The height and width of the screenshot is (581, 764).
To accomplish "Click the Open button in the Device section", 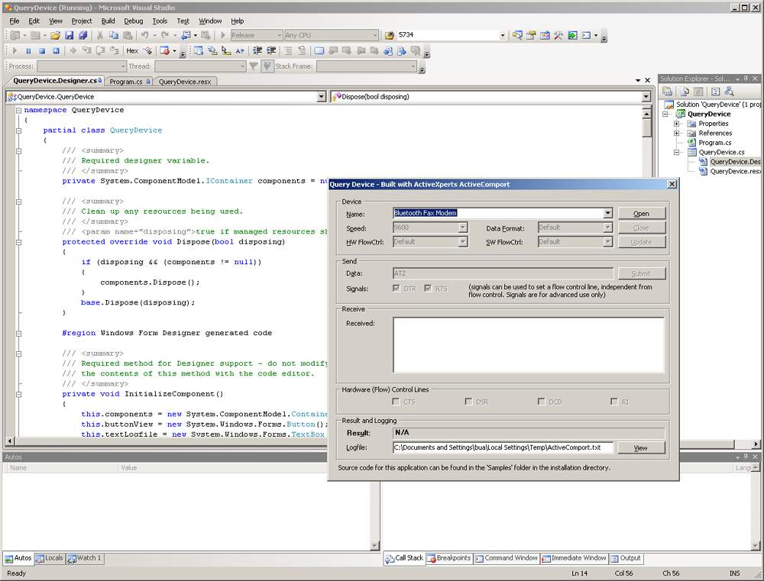I will [x=642, y=213].
